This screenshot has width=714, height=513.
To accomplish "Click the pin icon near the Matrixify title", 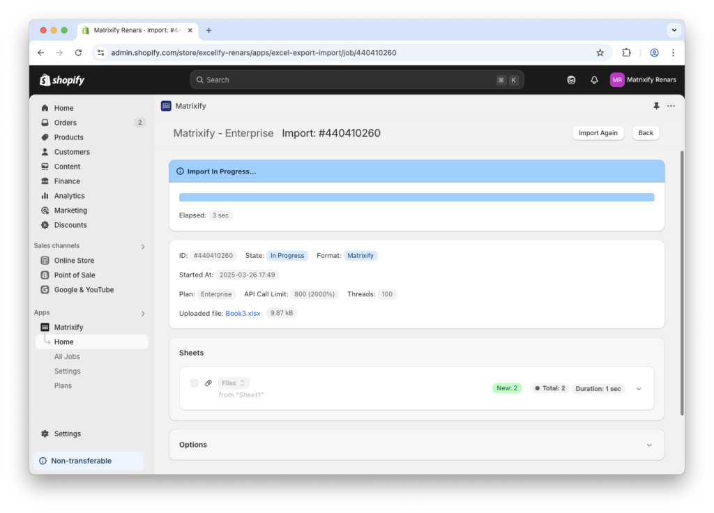I will click(655, 105).
